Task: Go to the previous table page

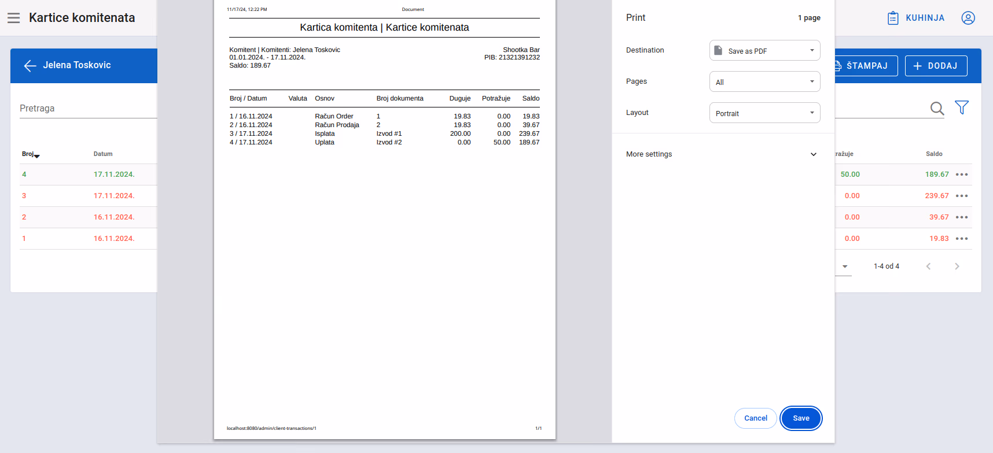Action: pyautogui.click(x=928, y=266)
